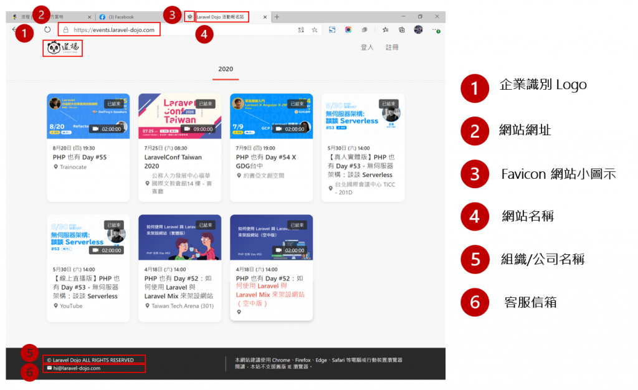This screenshot has width=638, height=390.
Task: Click the 8月20日 (四) 19:30 date text
Action: 74,148
